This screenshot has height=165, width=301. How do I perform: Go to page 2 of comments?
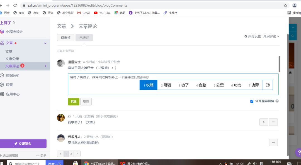pos(71,154)
